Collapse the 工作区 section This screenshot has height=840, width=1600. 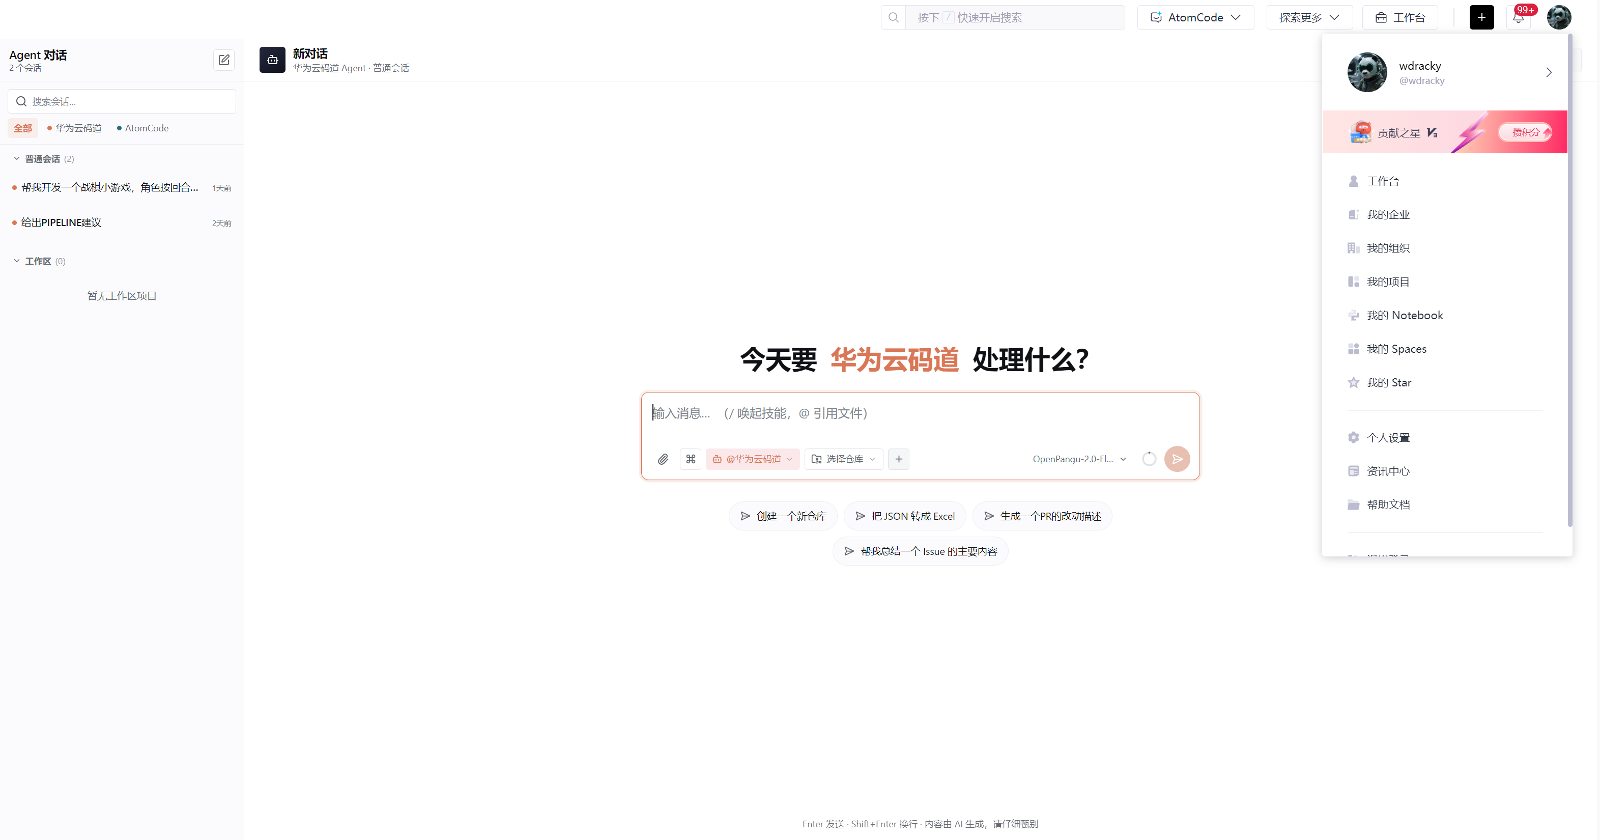[x=17, y=261]
